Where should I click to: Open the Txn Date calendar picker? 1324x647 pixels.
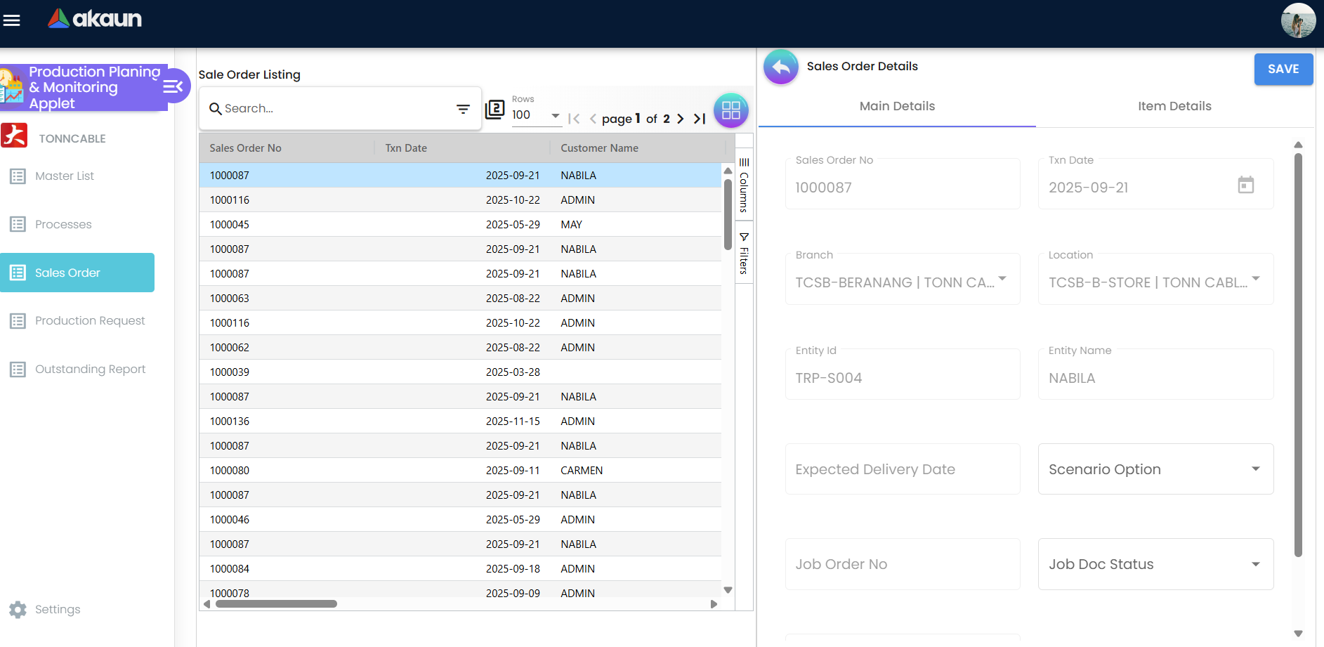[x=1245, y=185]
